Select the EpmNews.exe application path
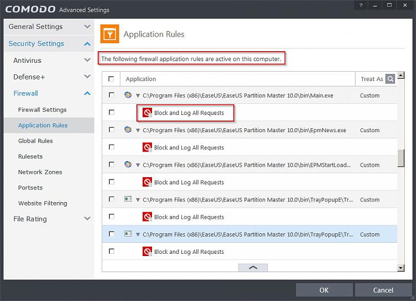Viewport: 416px width, 301px height. click(245, 130)
